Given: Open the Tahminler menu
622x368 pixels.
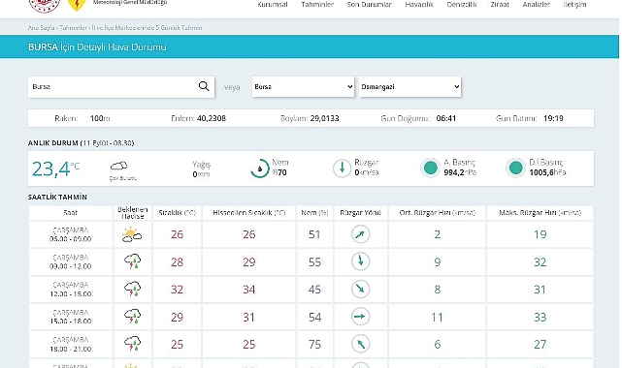Looking at the screenshot, I should [317, 4].
